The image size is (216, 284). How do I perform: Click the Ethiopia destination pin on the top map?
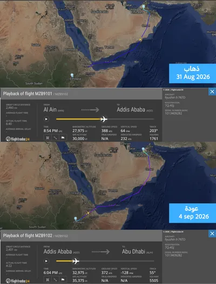(72, 75)
